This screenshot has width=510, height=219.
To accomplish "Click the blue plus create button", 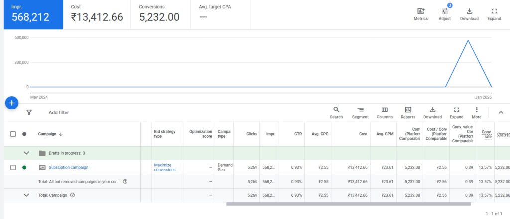I will pyautogui.click(x=12, y=103).
